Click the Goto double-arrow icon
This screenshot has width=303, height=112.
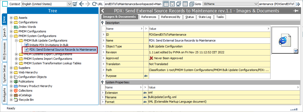(x=298, y=4)
